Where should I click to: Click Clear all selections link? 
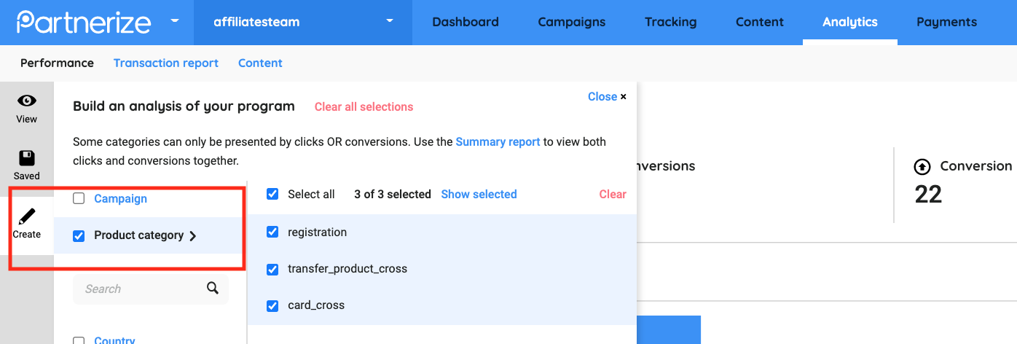[364, 107]
